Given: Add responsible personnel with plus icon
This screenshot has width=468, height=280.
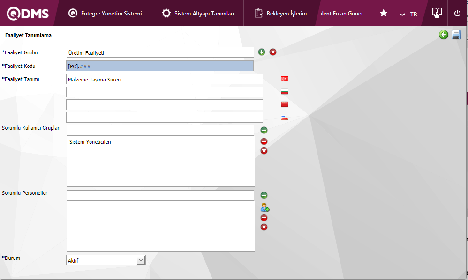Looking at the screenshot, I should point(264,195).
